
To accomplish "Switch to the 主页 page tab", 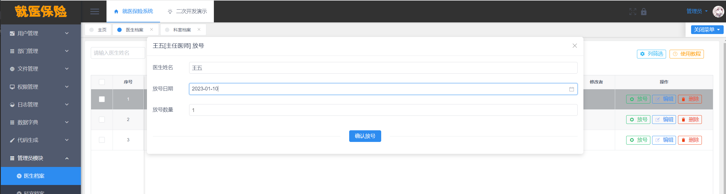I will (x=98, y=30).
